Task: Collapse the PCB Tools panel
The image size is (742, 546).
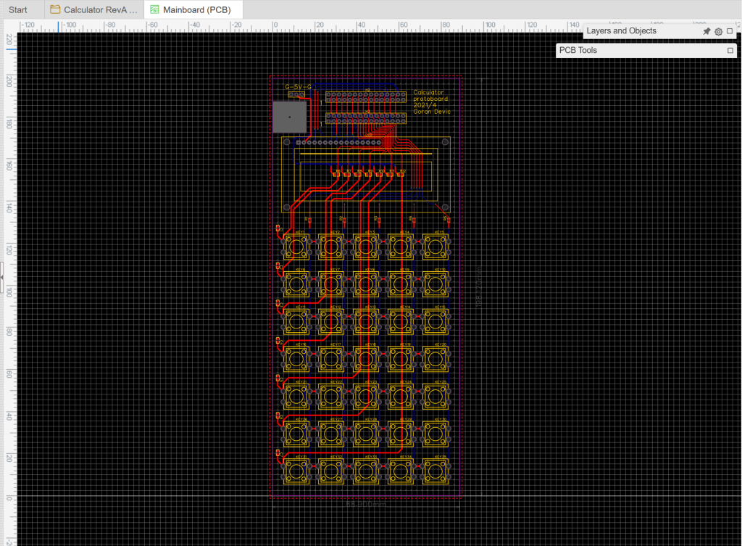Action: tap(730, 50)
